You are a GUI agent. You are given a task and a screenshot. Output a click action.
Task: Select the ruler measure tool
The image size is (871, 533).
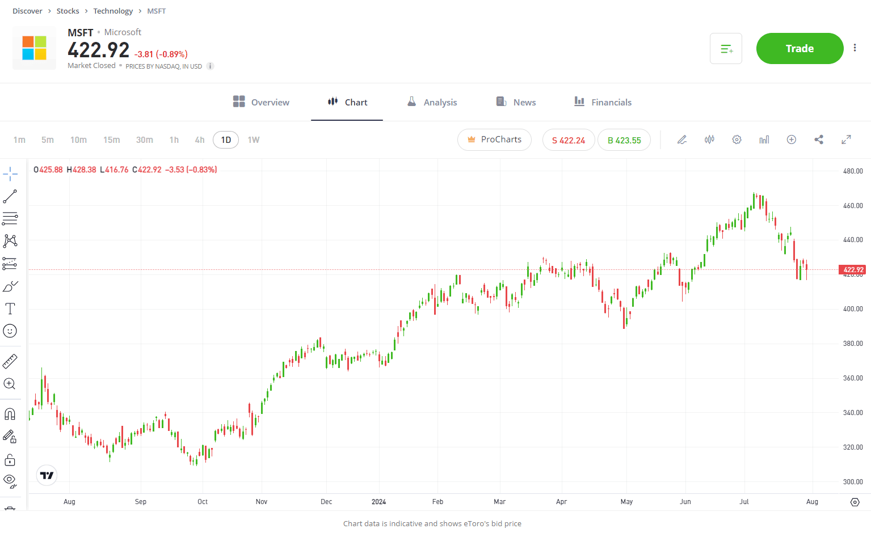coord(10,361)
